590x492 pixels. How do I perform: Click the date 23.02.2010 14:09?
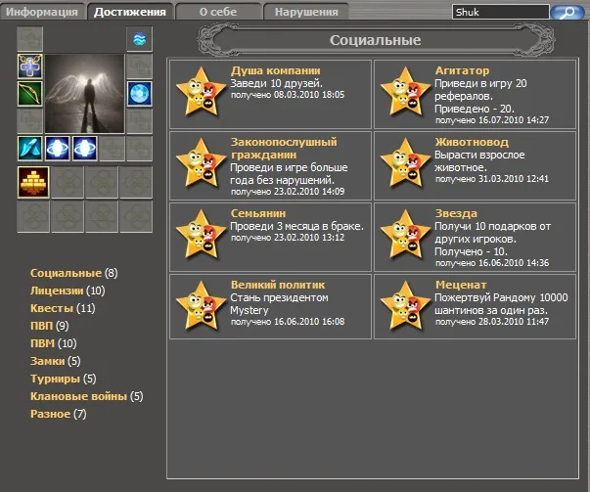click(309, 192)
